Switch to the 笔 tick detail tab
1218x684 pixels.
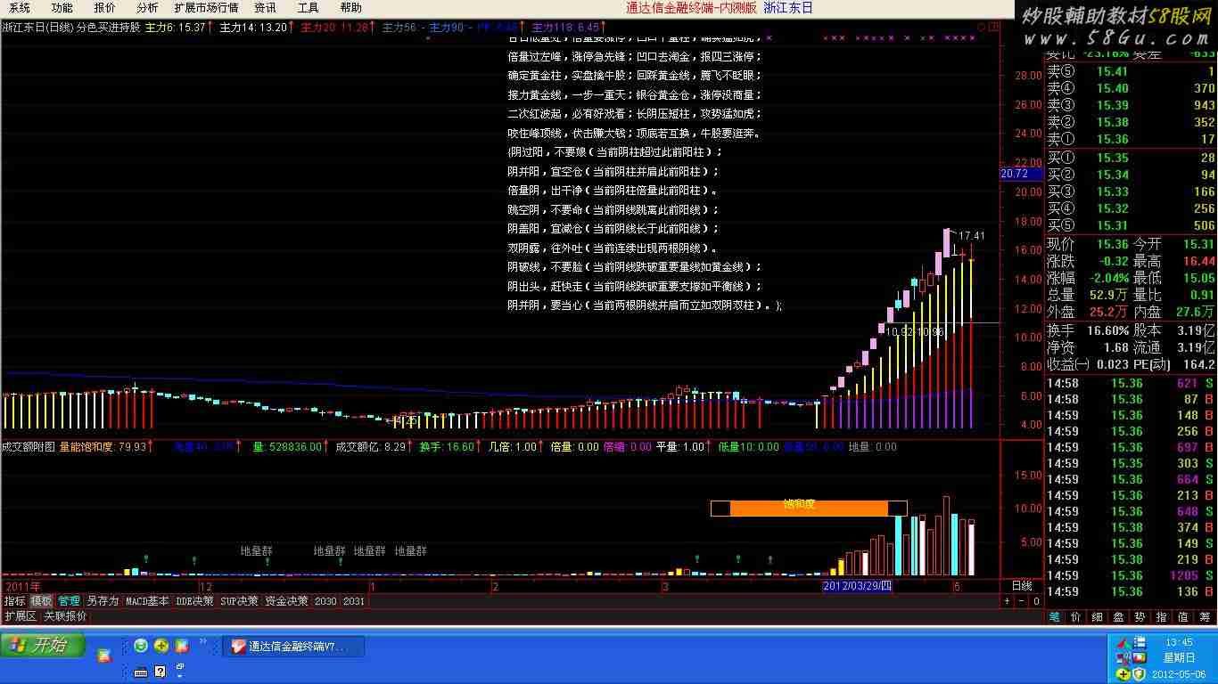(1054, 616)
